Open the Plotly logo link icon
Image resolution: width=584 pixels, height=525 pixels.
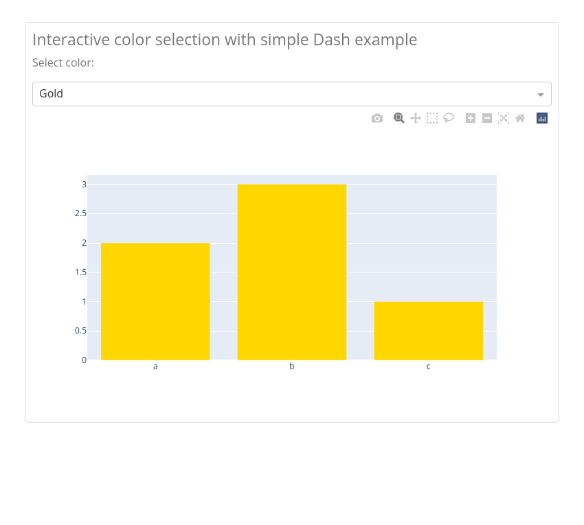[542, 118]
